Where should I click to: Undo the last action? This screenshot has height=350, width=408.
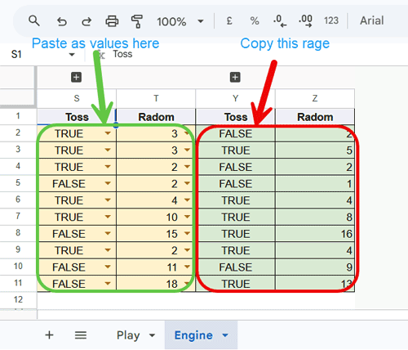pos(62,21)
